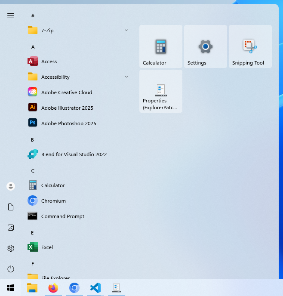The image size is (283, 296).
Task: Expand the 7-Zip folder chevron
Action: tap(126, 30)
